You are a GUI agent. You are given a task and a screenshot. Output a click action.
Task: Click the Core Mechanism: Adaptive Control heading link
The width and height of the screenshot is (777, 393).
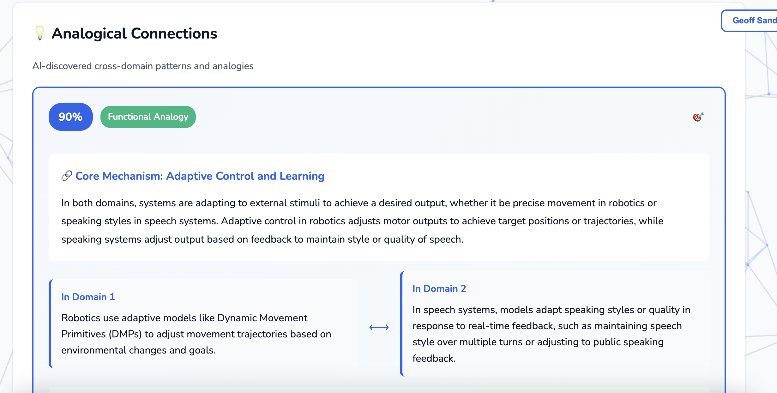point(200,176)
